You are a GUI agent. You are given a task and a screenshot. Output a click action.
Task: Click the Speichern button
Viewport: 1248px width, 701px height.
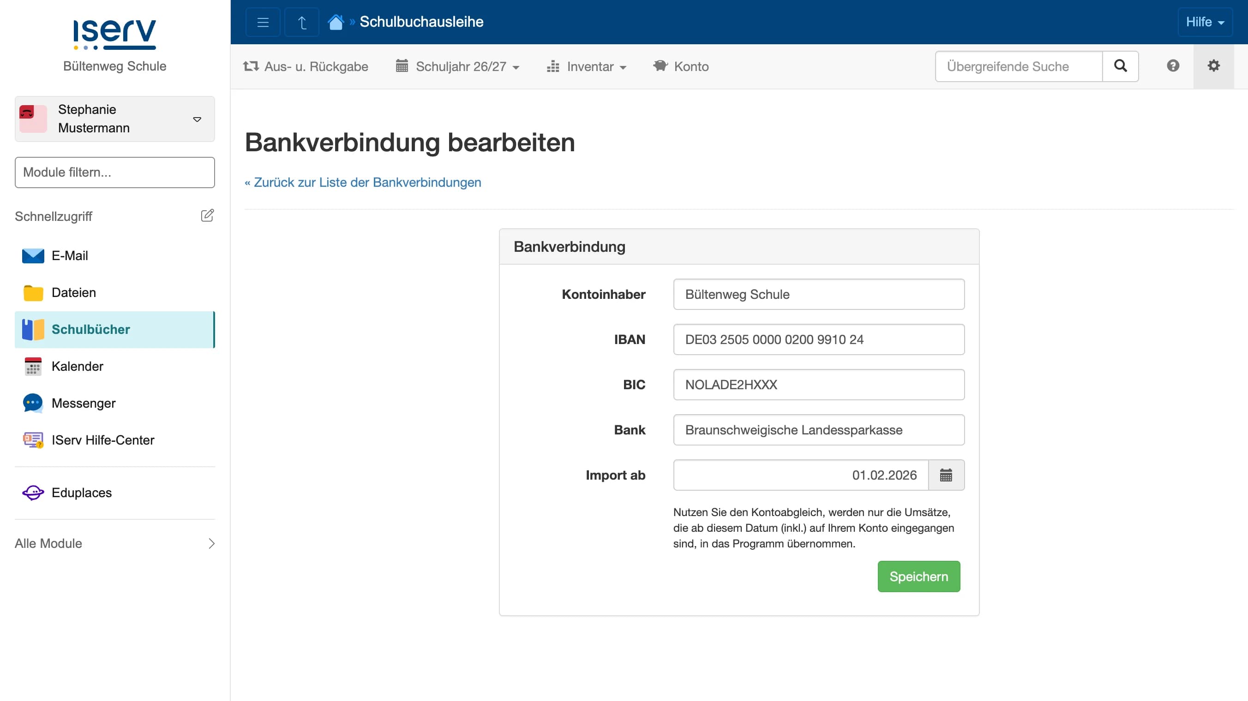(918, 576)
